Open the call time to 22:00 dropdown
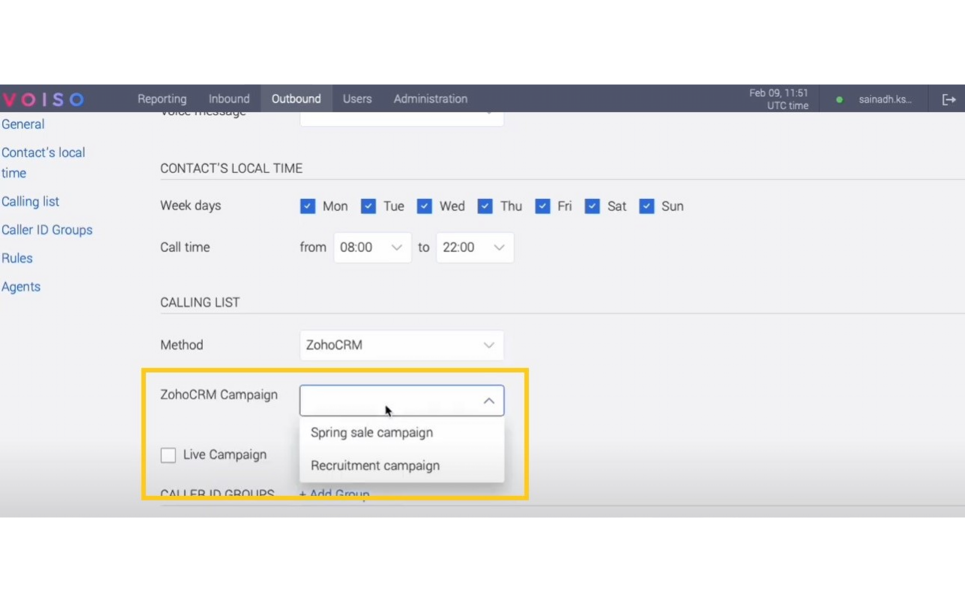The width and height of the screenshot is (965, 602). [475, 247]
